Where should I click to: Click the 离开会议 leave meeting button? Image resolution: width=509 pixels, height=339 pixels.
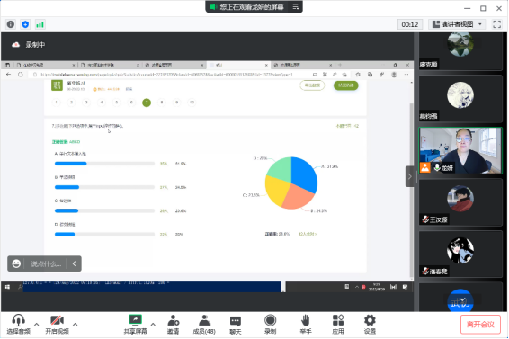(480, 325)
